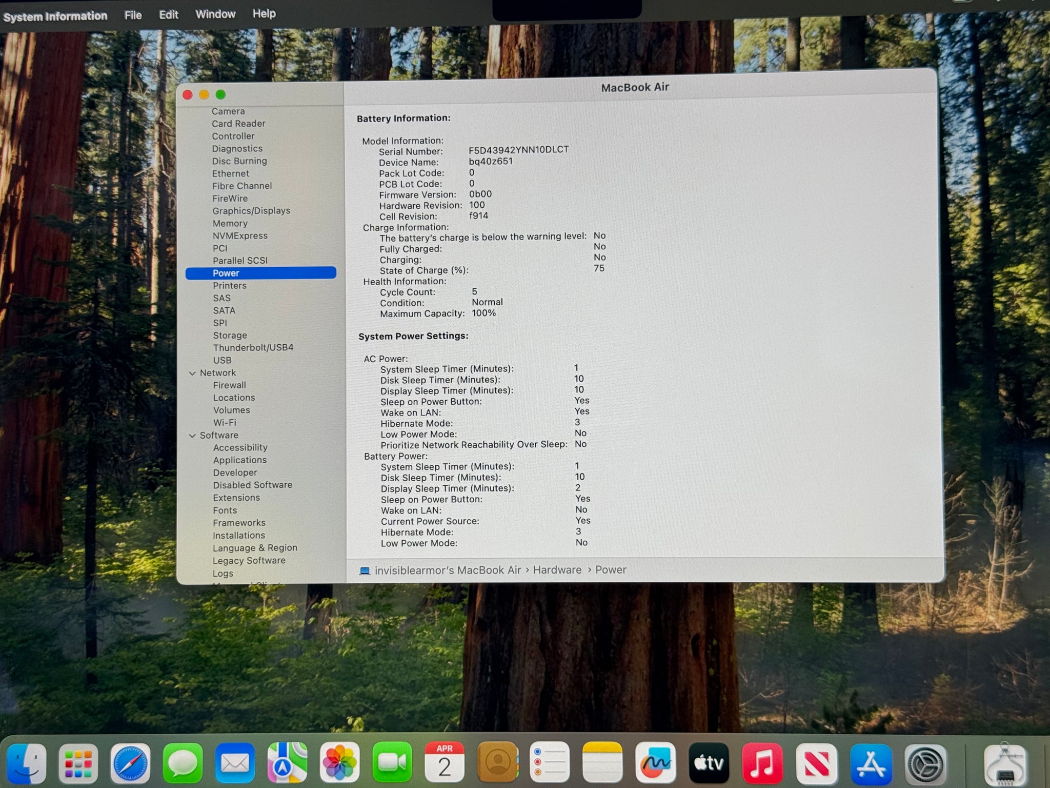Launch the Music app

(762, 763)
